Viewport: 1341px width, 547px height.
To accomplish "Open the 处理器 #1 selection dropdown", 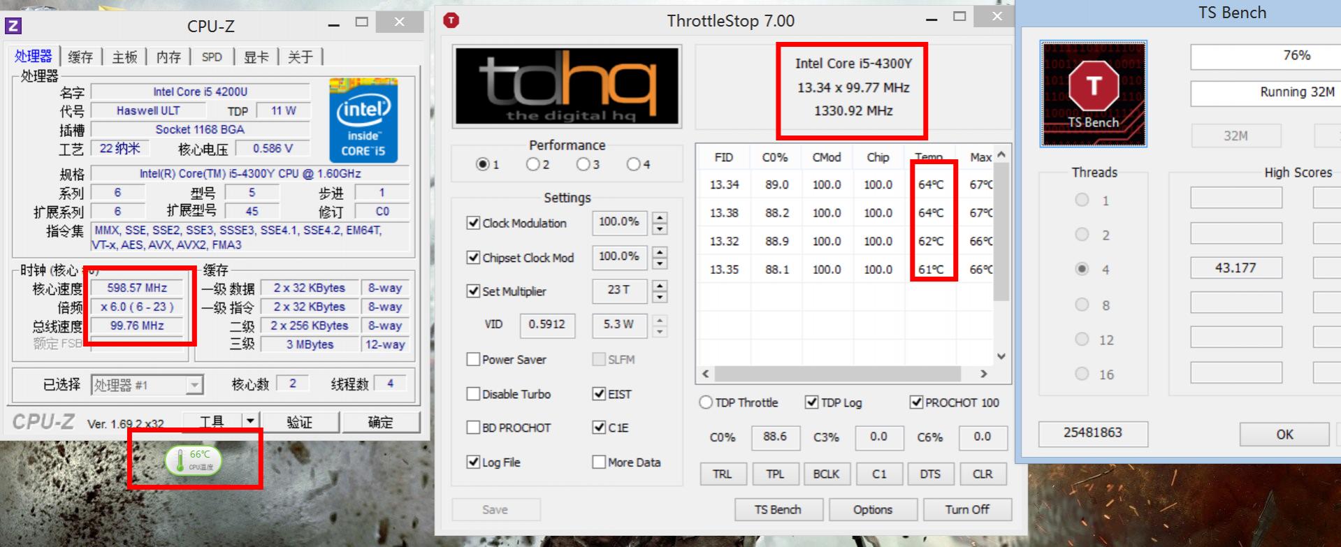I will click(x=147, y=385).
